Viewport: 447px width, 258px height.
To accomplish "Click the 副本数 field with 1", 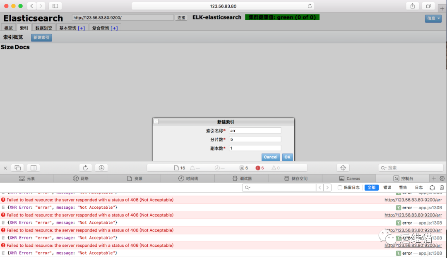I will (255, 148).
